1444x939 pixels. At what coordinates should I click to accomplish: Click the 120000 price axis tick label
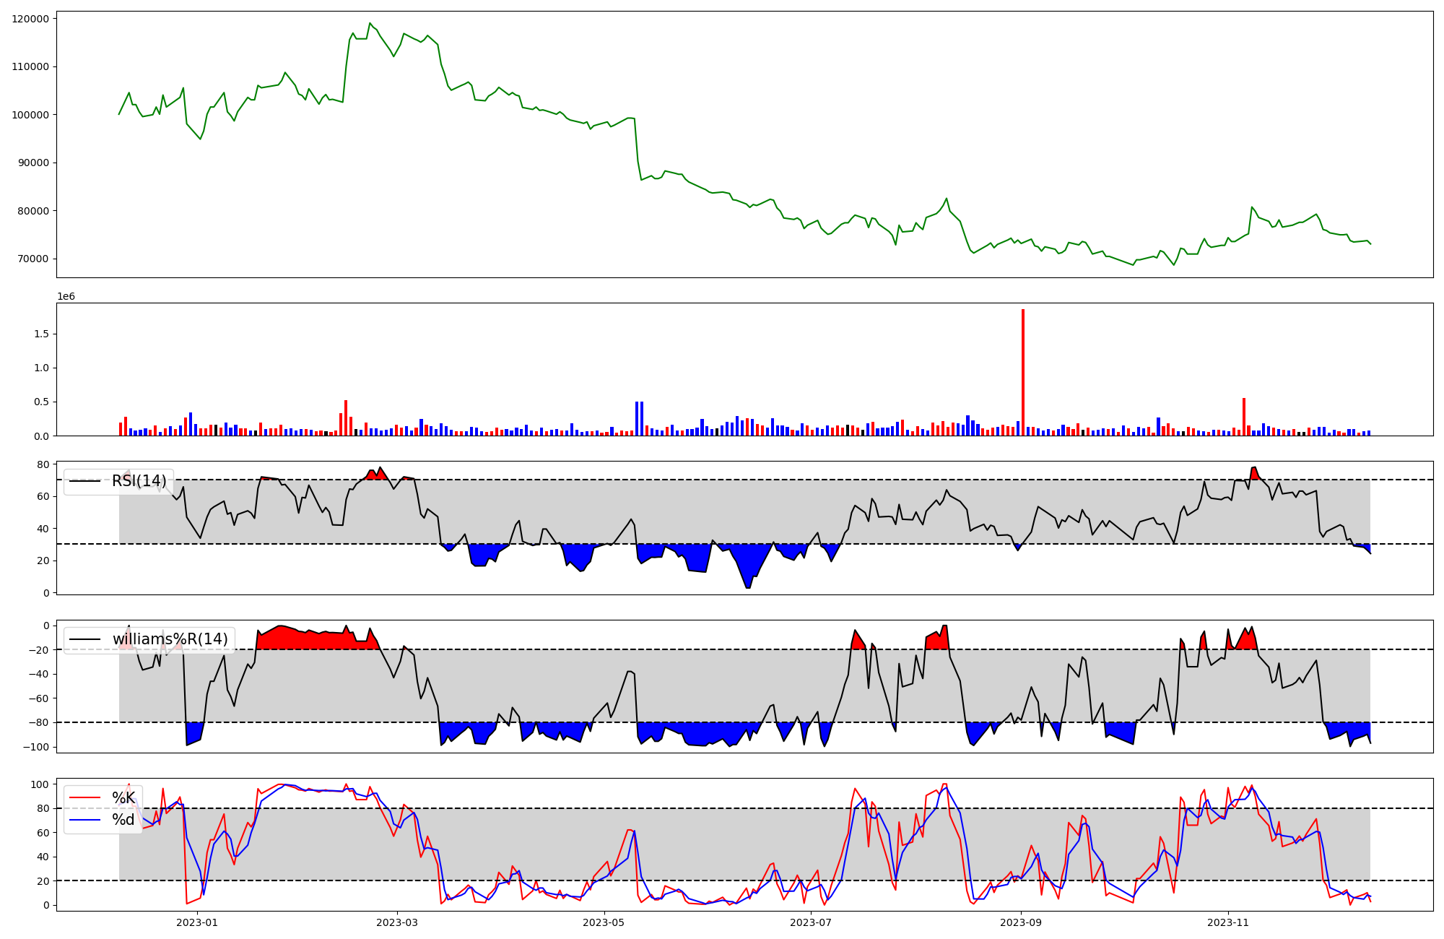(30, 19)
